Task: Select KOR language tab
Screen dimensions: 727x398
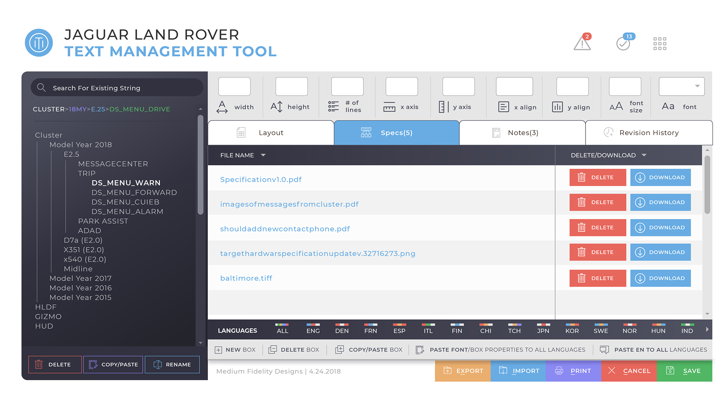Action: point(572,328)
